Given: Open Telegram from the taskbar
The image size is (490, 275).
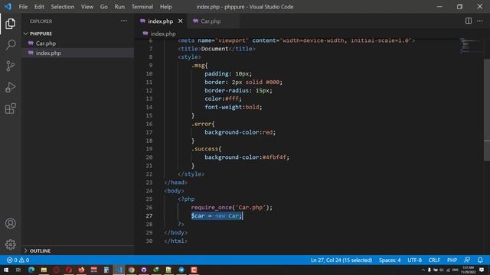Looking at the screenshot, I should click(181, 270).
